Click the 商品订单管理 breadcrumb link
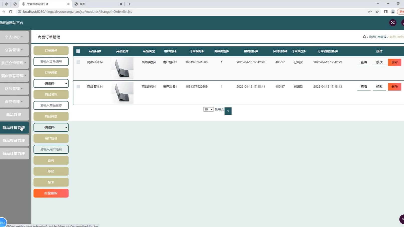The image size is (404, 227). (378, 37)
